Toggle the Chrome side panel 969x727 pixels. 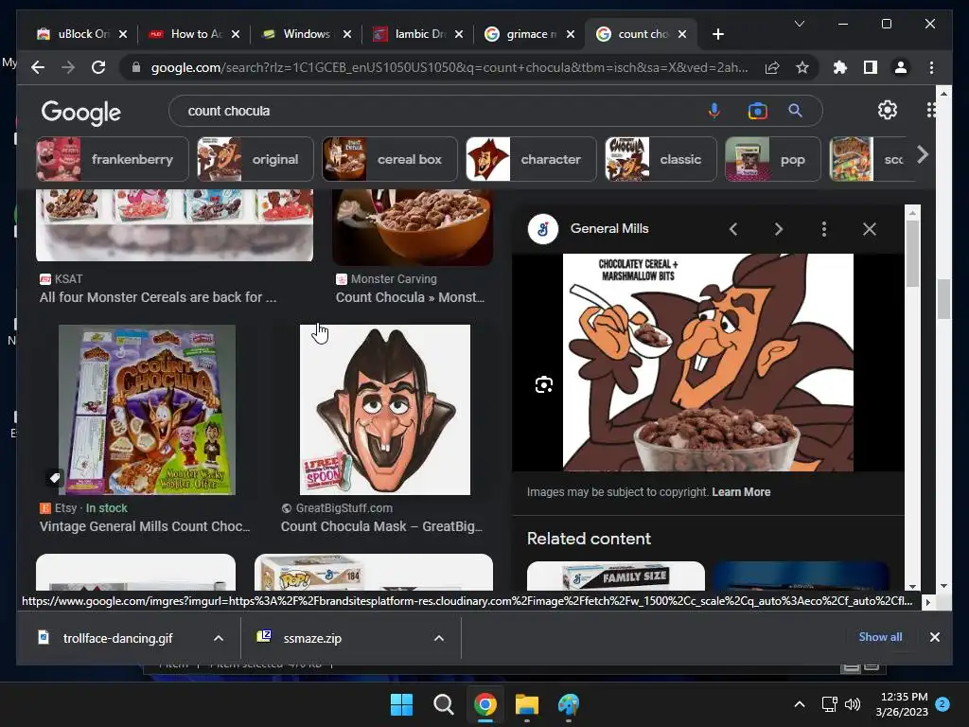(x=871, y=67)
